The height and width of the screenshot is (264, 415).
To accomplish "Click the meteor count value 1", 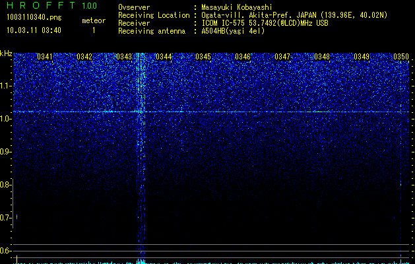I will (94, 30).
